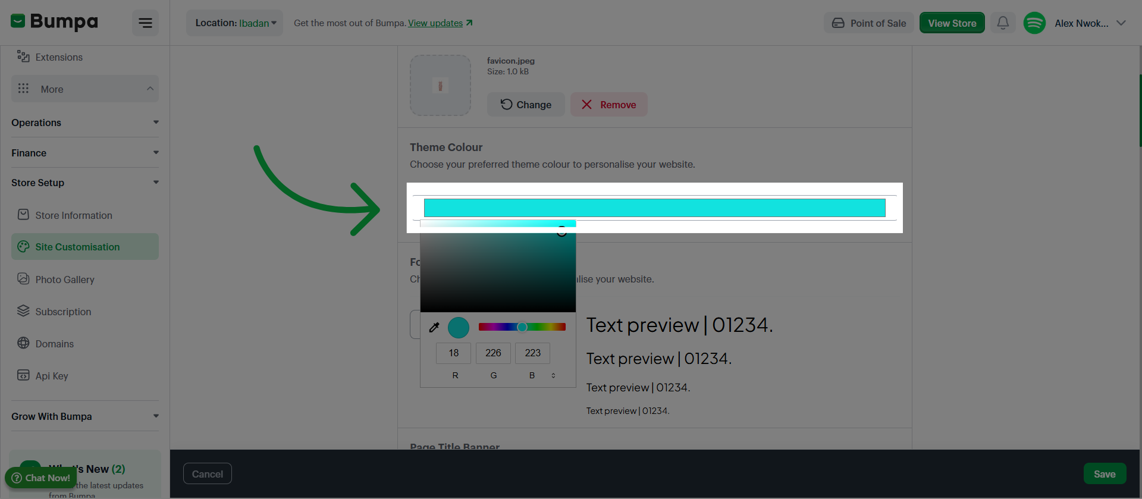
Task: Click the Point of Sale icon
Action: pos(838,23)
